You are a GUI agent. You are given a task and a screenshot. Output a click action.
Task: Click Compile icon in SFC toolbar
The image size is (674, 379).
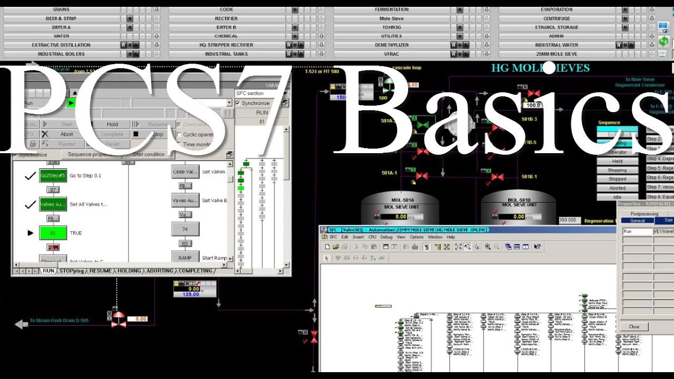click(407, 246)
